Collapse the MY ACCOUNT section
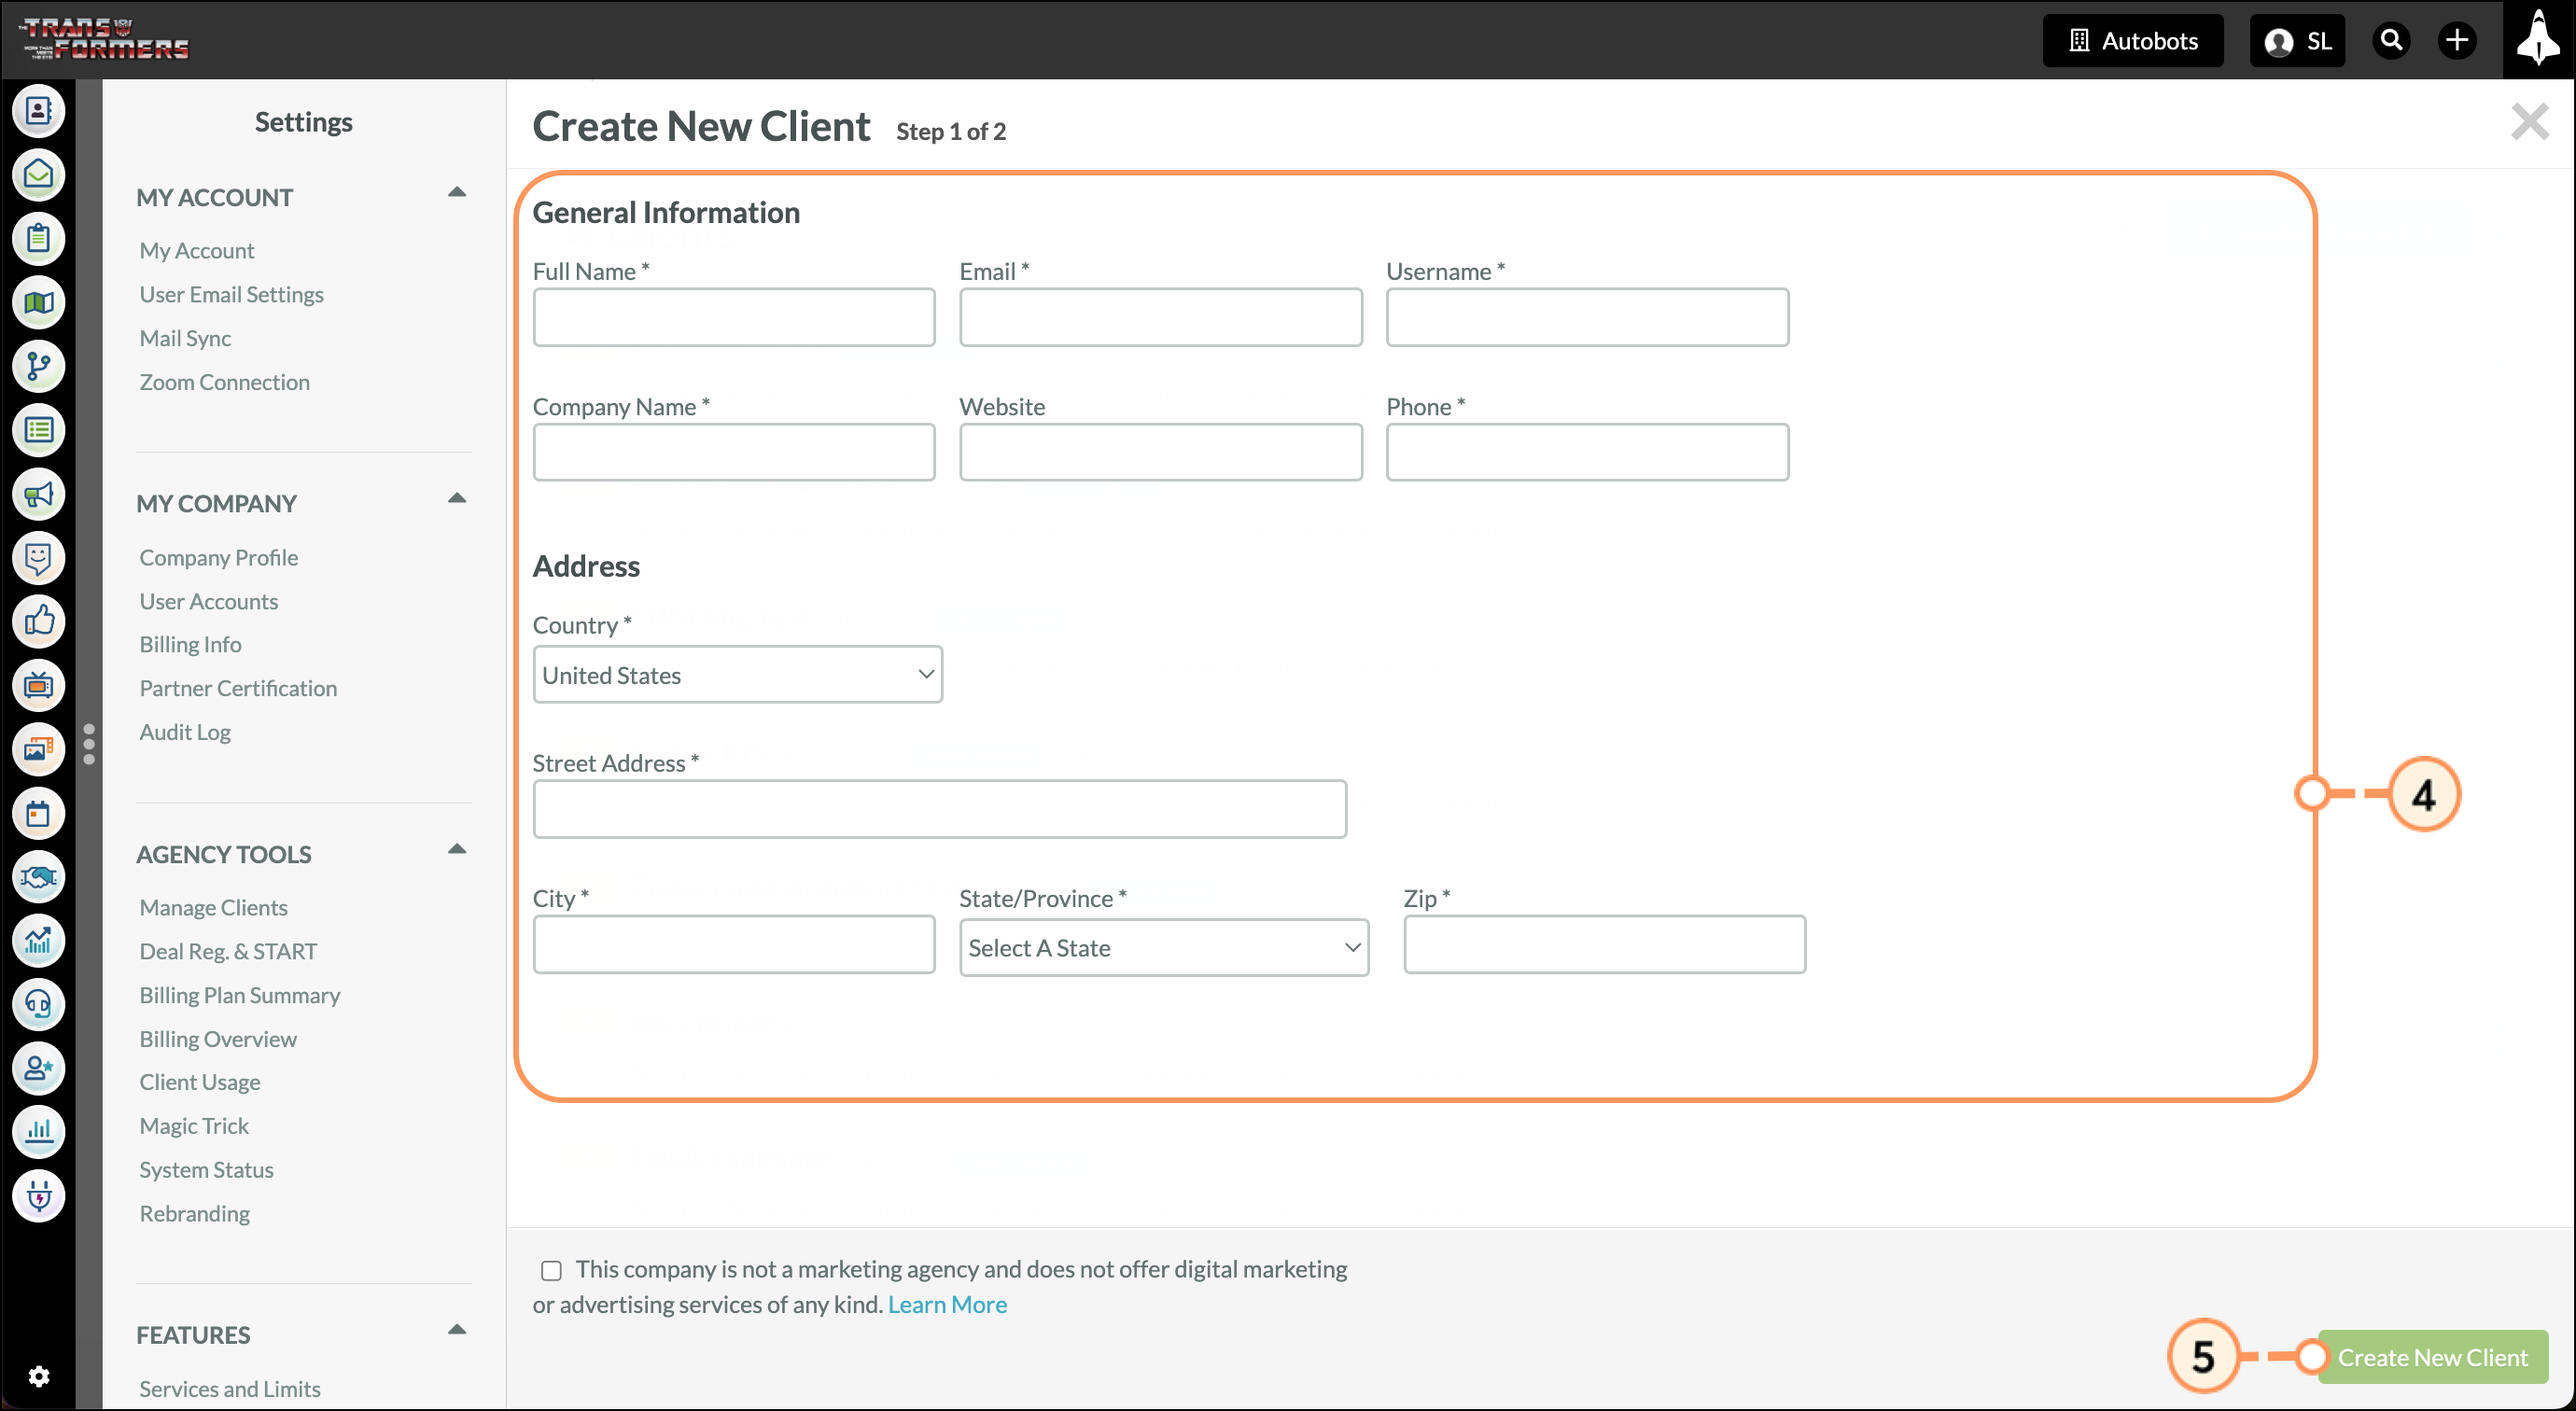Image resolution: width=2576 pixels, height=1411 pixels. (457, 193)
